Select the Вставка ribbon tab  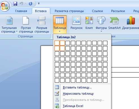click(x=41, y=11)
